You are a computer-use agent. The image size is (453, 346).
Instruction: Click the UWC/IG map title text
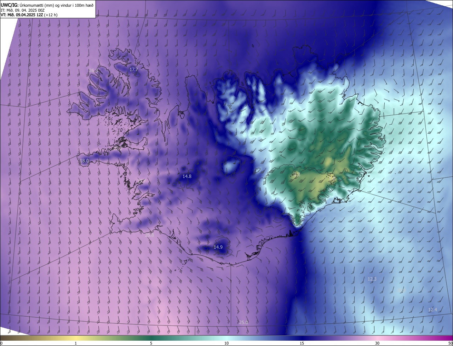(x=47, y=5)
